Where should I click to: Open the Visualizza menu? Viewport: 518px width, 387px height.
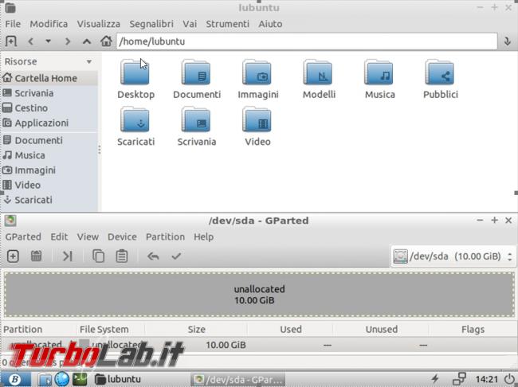[x=99, y=24]
